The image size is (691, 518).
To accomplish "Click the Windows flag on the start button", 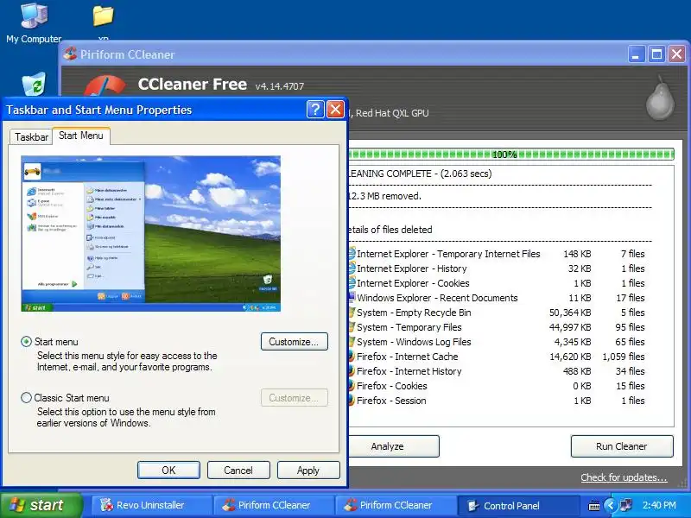I will (16, 505).
